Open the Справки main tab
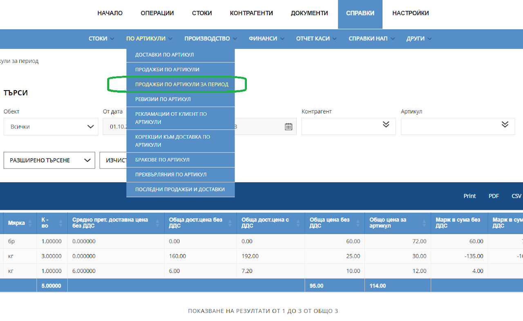 (360, 14)
